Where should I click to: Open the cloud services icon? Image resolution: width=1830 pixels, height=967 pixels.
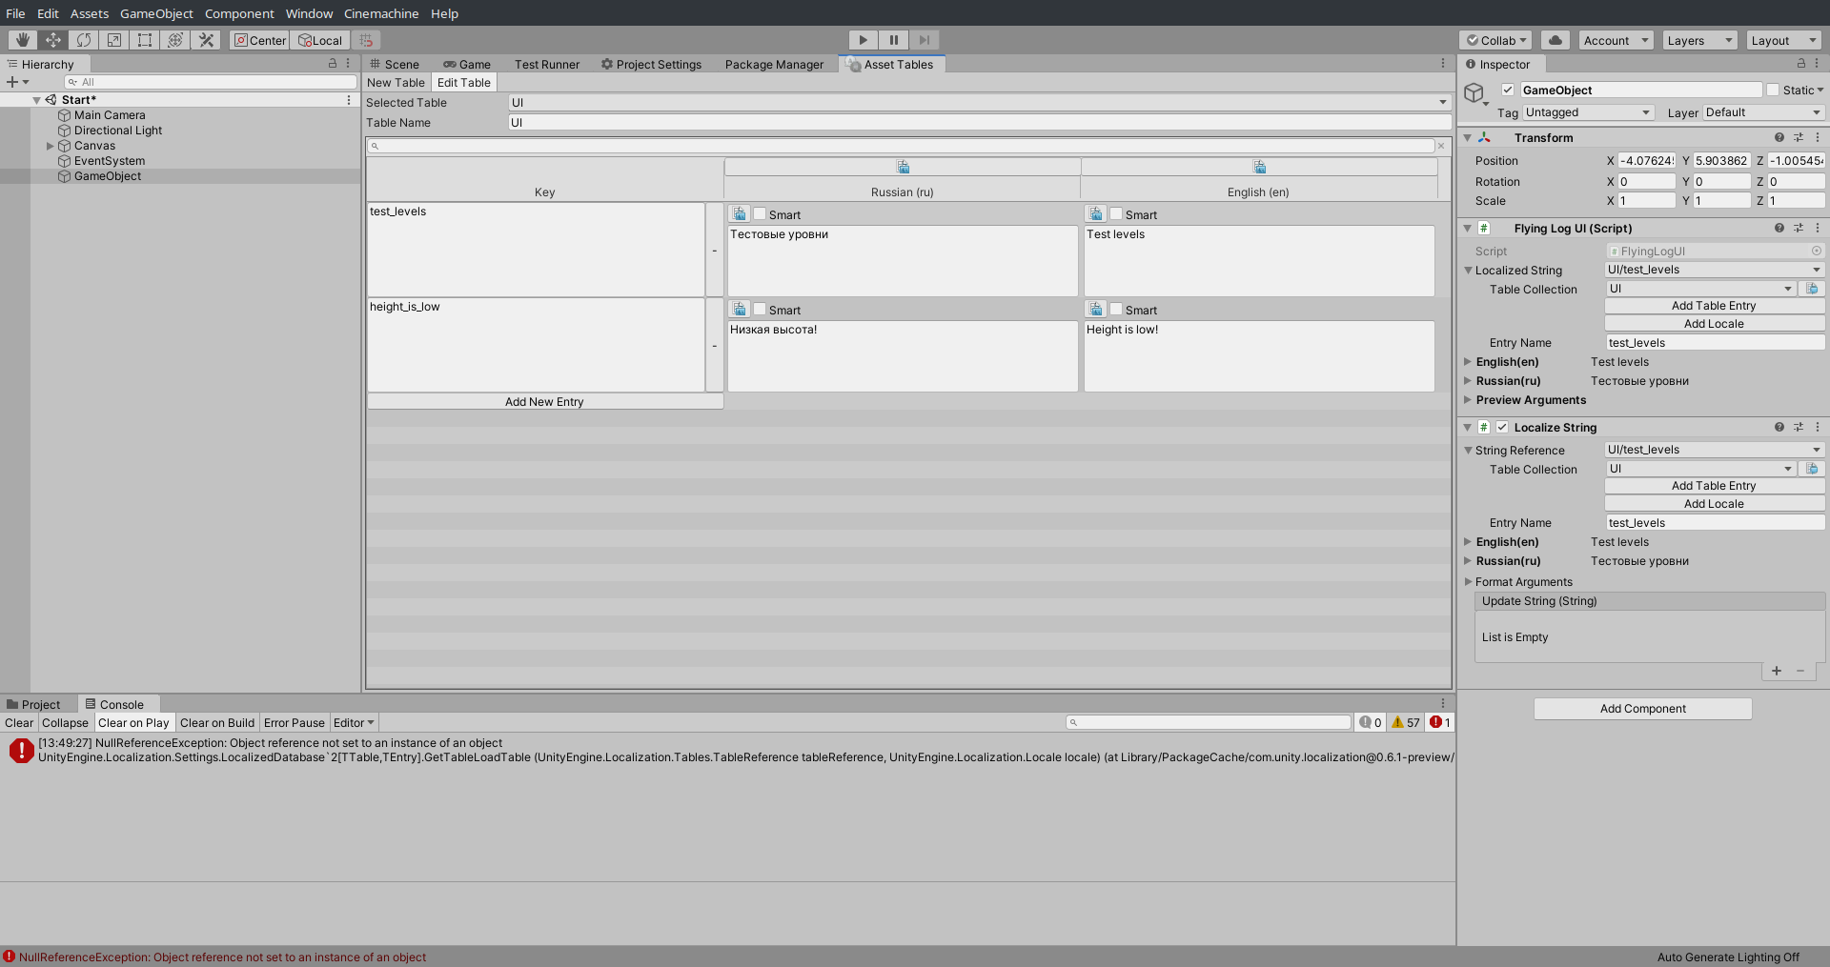1555,40
